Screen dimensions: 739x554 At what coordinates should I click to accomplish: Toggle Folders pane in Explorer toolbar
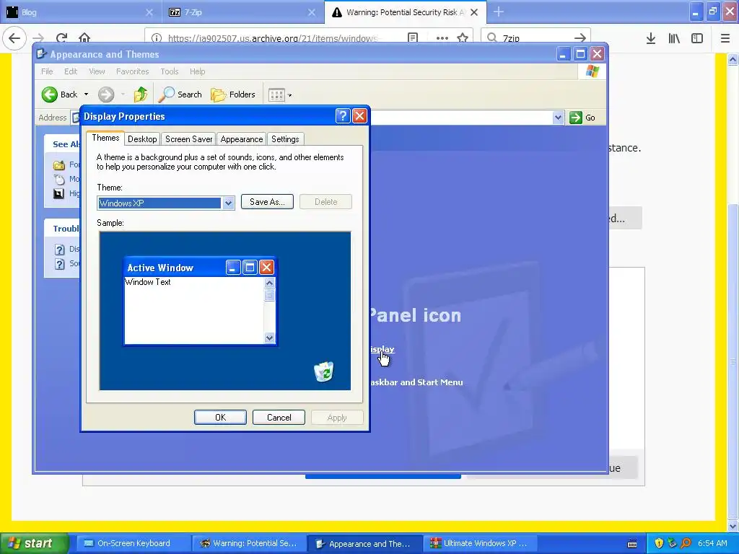[x=233, y=94]
